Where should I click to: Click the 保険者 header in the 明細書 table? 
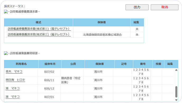click(100, 64)
